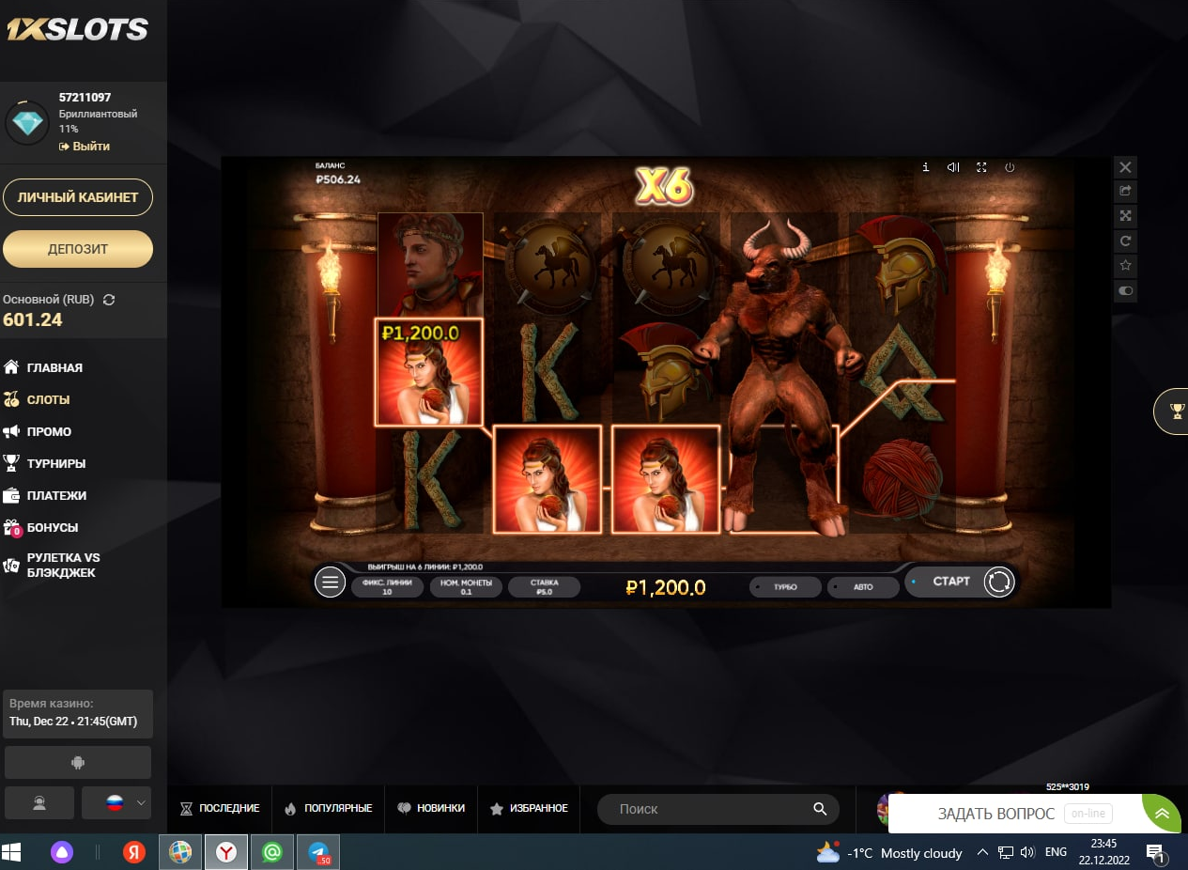Switch to ПОПУЛЯРНЫЕ games tab
This screenshot has height=870, width=1188.
click(328, 808)
